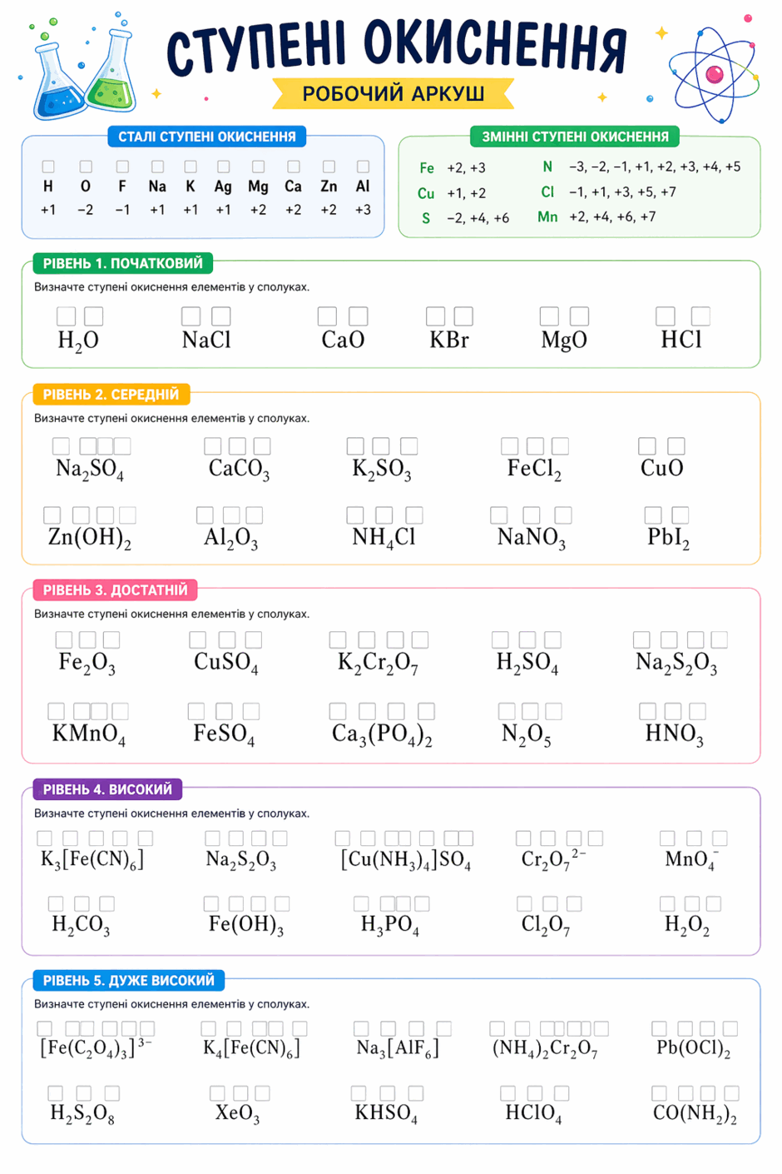Viewport: 782px width, 1174px height.
Task: Click the first answer box above NaCl
Action: click(191, 316)
